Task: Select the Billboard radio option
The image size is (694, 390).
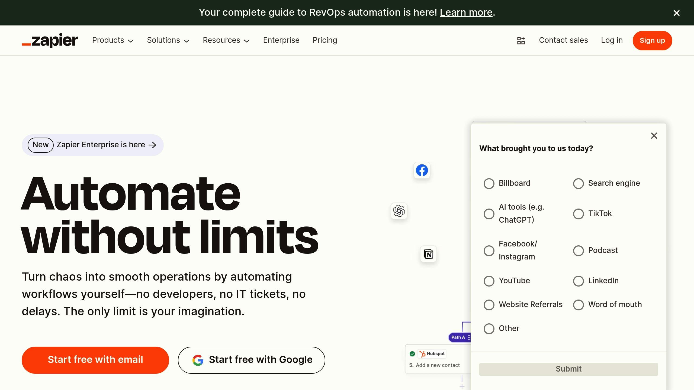Action: pyautogui.click(x=489, y=183)
